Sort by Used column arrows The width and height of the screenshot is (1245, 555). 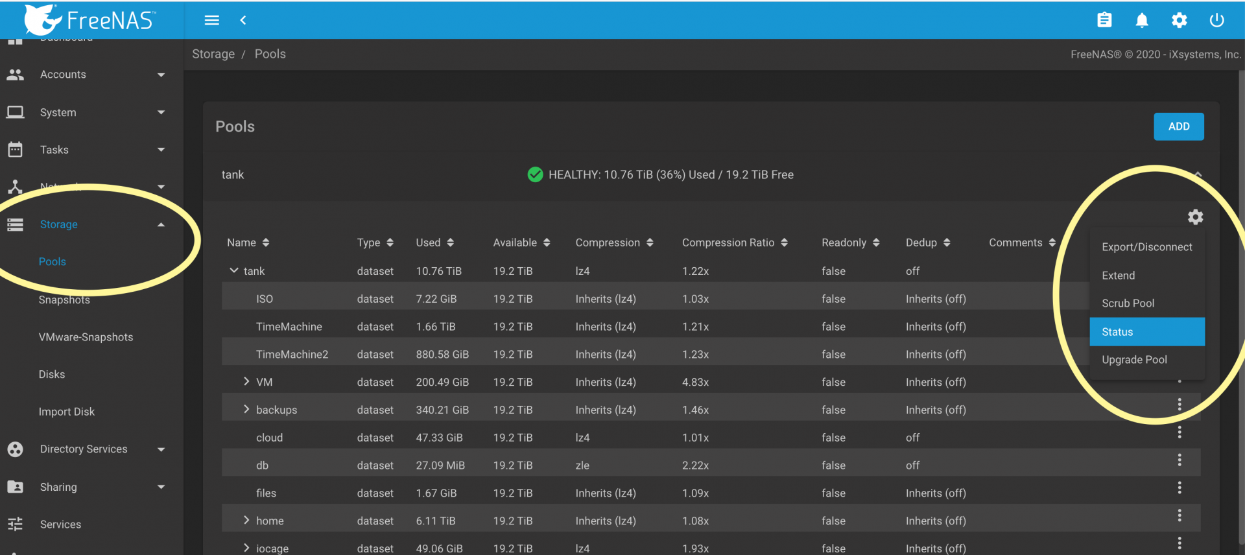click(450, 242)
